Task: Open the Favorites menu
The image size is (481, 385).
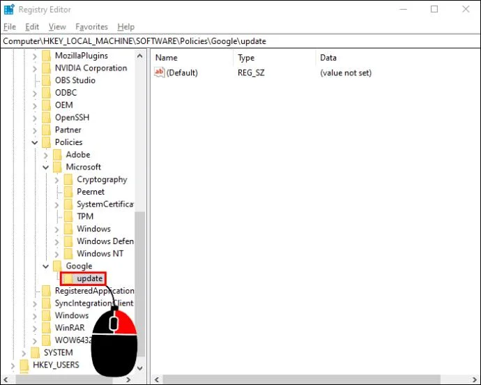Action: point(91,27)
